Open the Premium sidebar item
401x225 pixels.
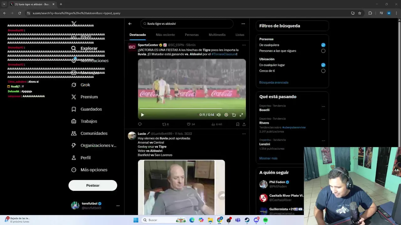point(85,97)
